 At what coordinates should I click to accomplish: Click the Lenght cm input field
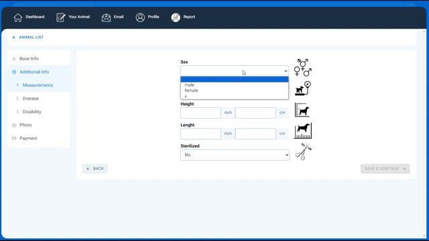255,134
